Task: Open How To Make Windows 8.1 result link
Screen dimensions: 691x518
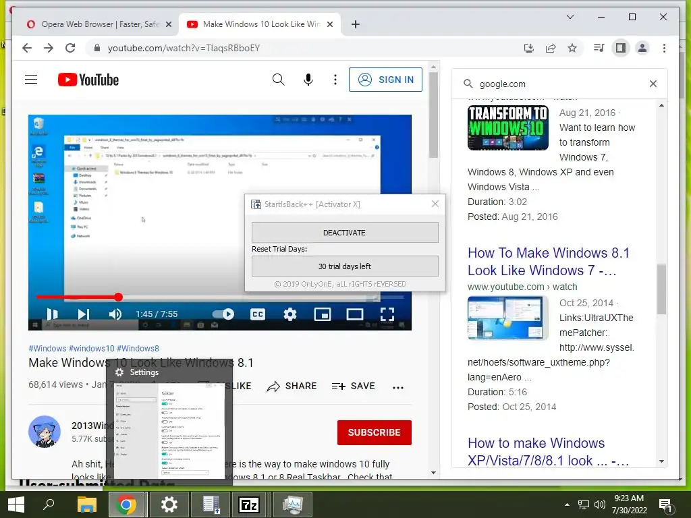Action: [548, 262]
